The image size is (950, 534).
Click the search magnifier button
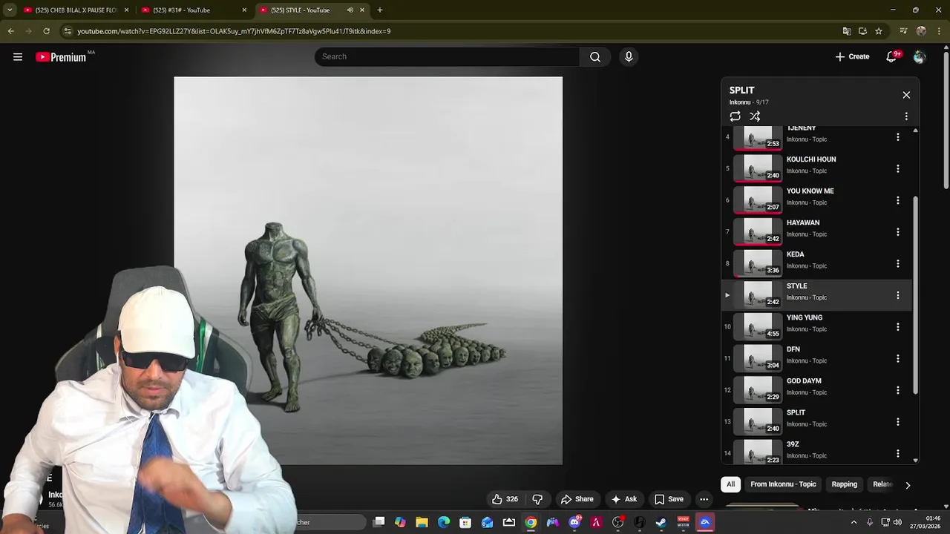595,57
